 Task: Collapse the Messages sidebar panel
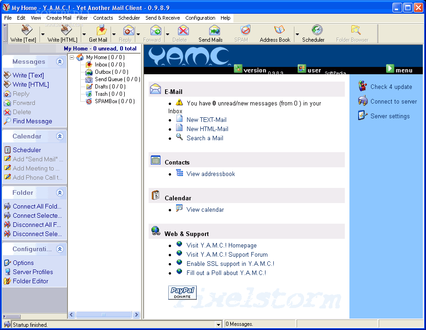(x=60, y=62)
